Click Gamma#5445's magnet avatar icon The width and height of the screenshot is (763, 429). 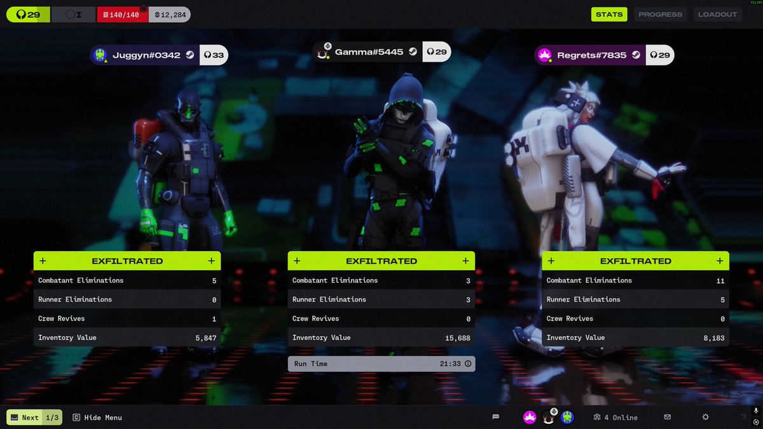tap(322, 52)
